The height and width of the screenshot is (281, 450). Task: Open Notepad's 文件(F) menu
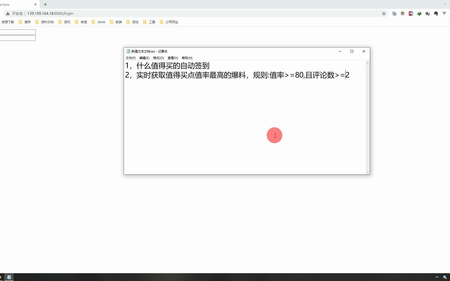point(130,58)
